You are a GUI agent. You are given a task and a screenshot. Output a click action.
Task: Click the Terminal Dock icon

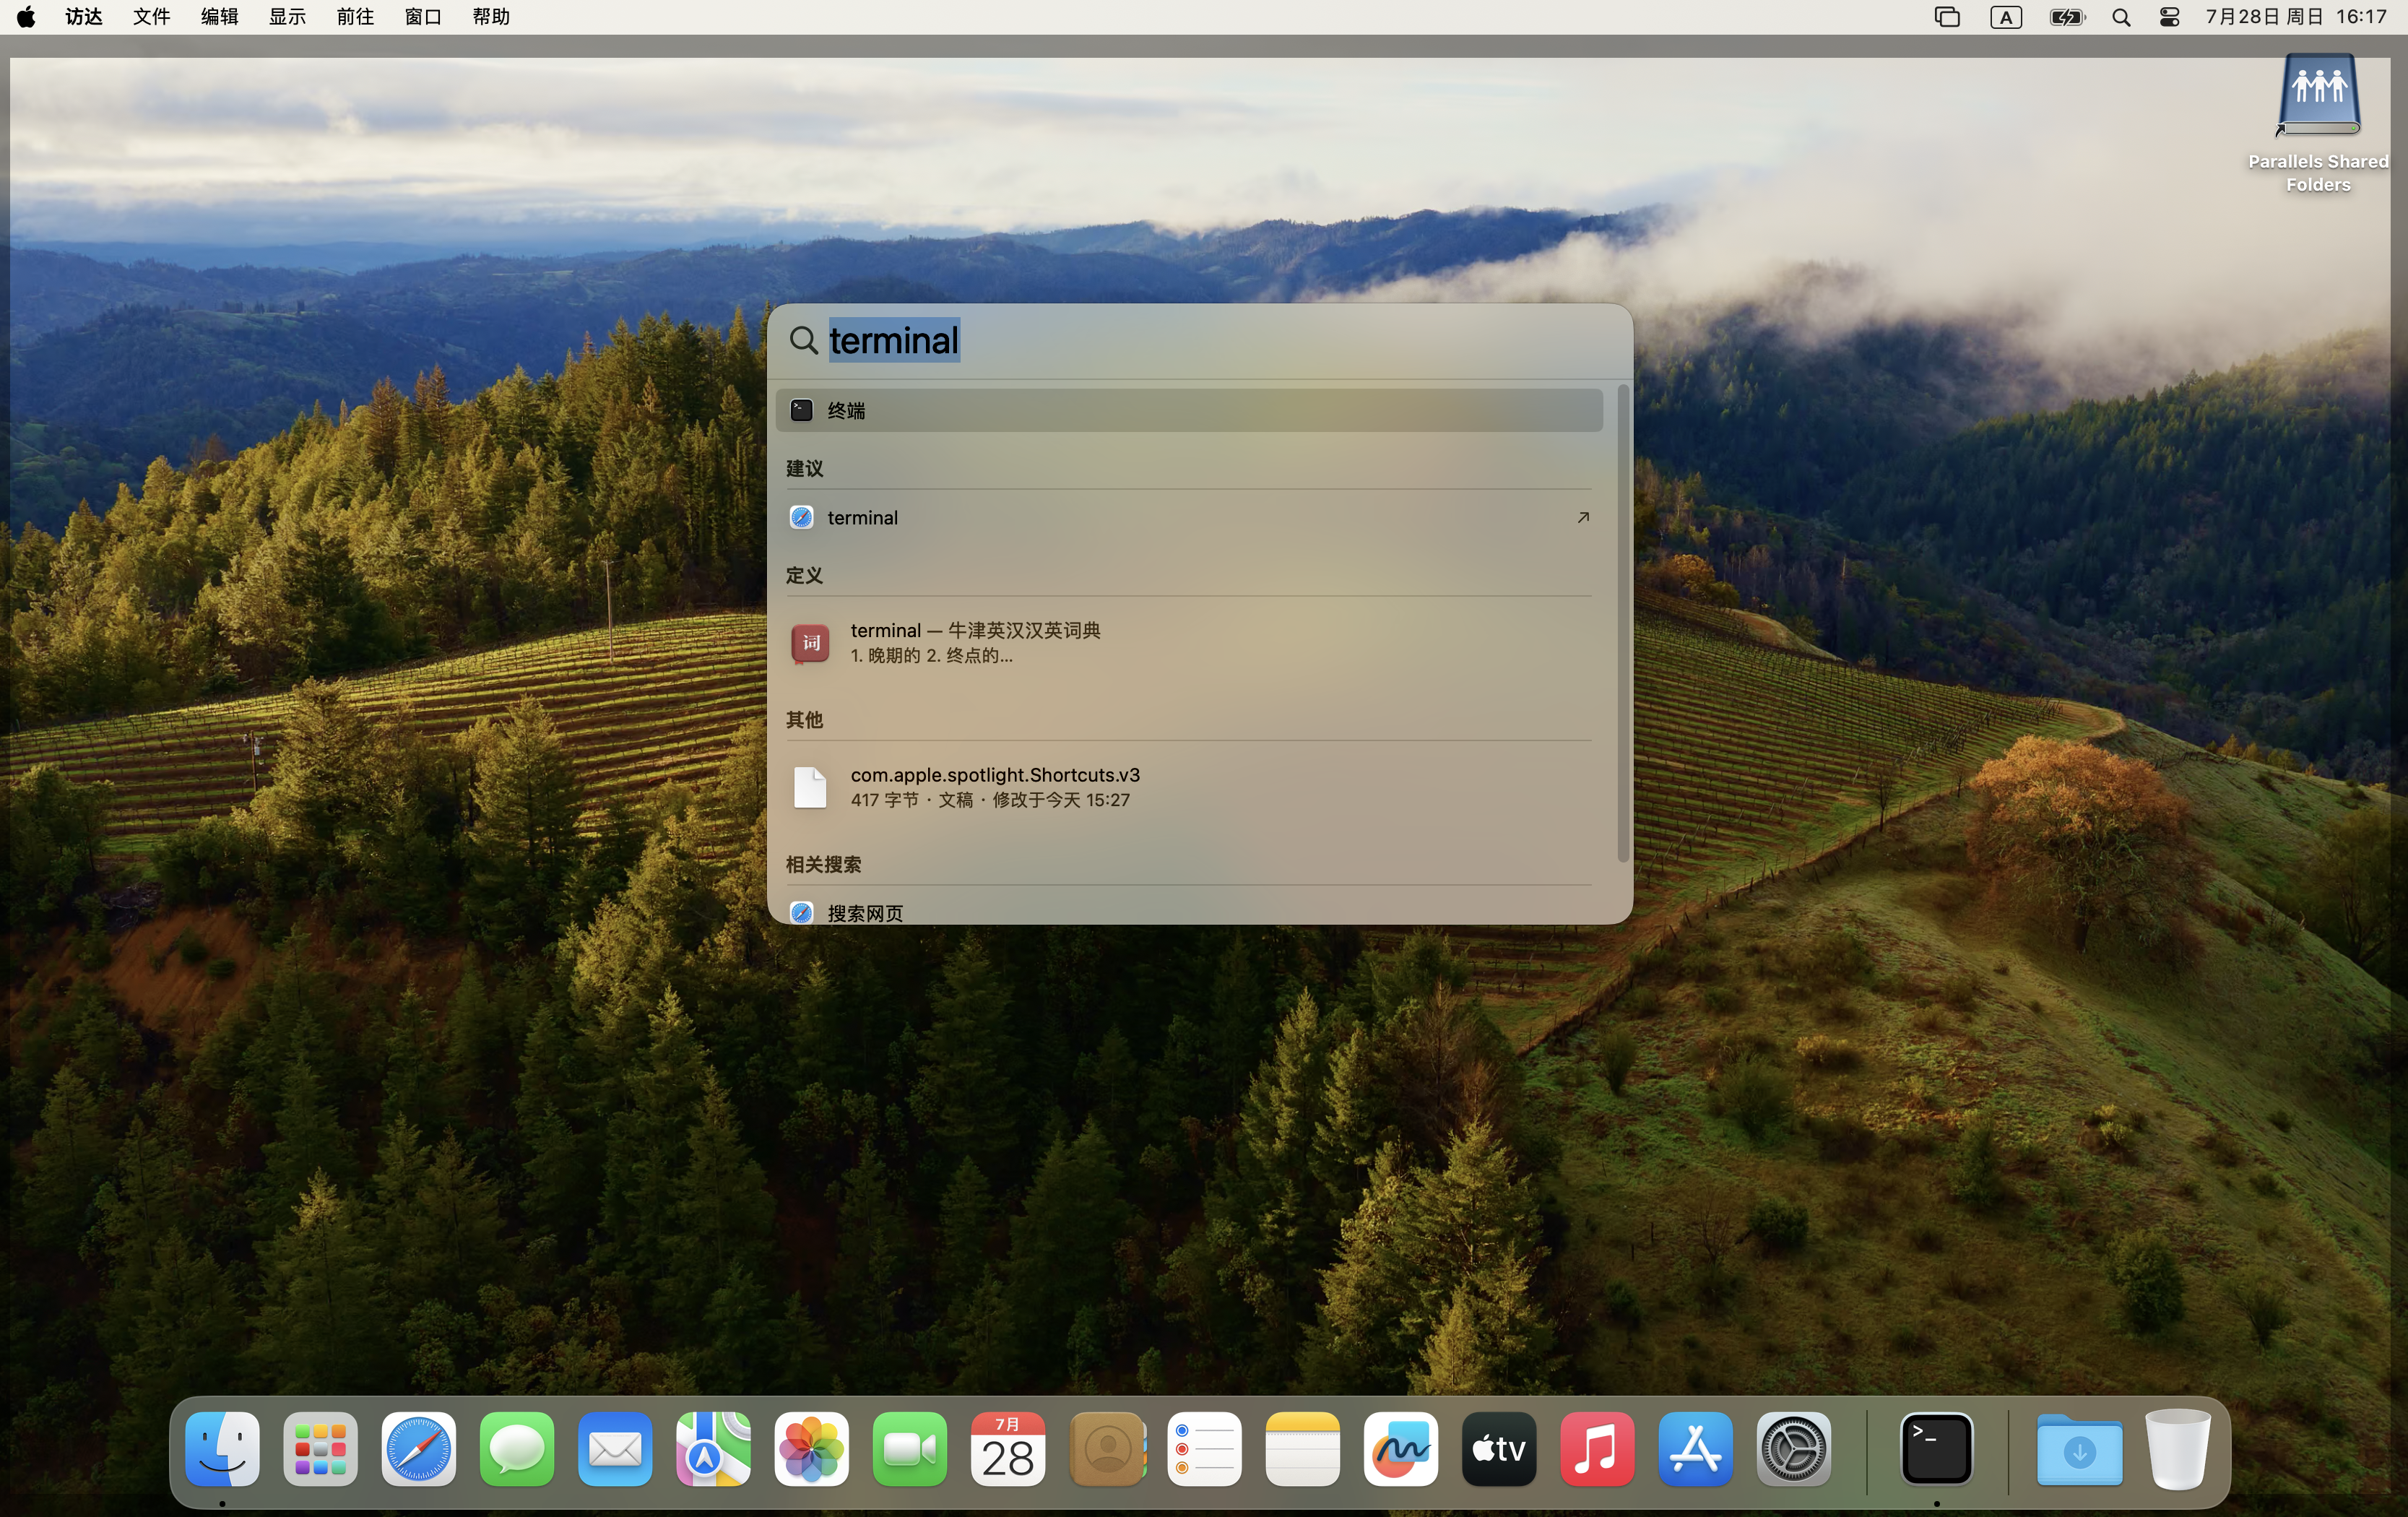click(1936, 1448)
